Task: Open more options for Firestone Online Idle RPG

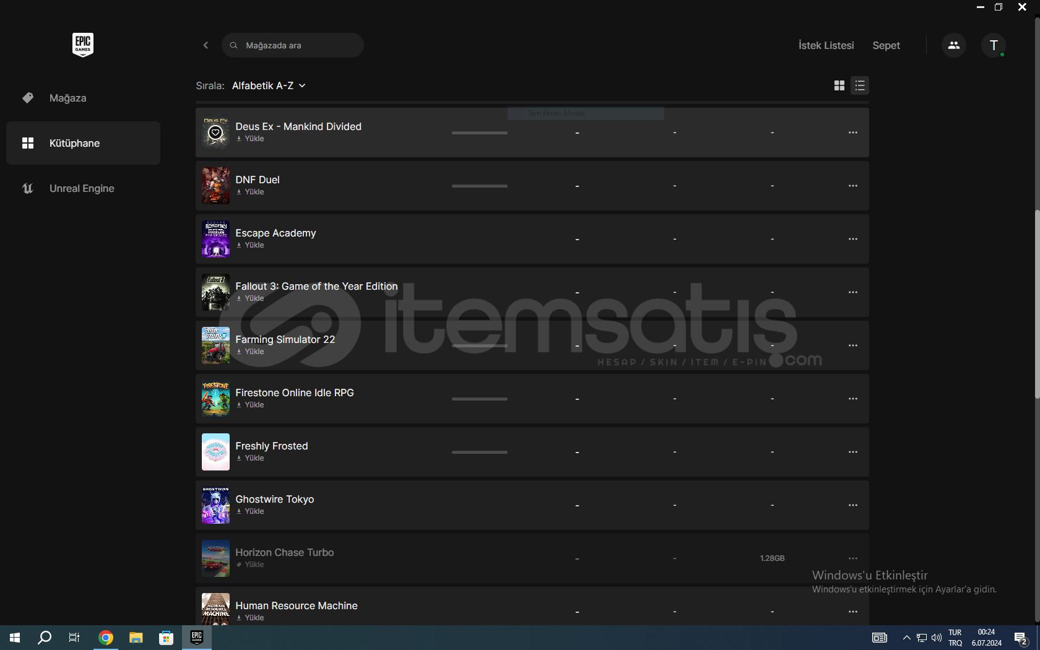Action: [x=853, y=399]
